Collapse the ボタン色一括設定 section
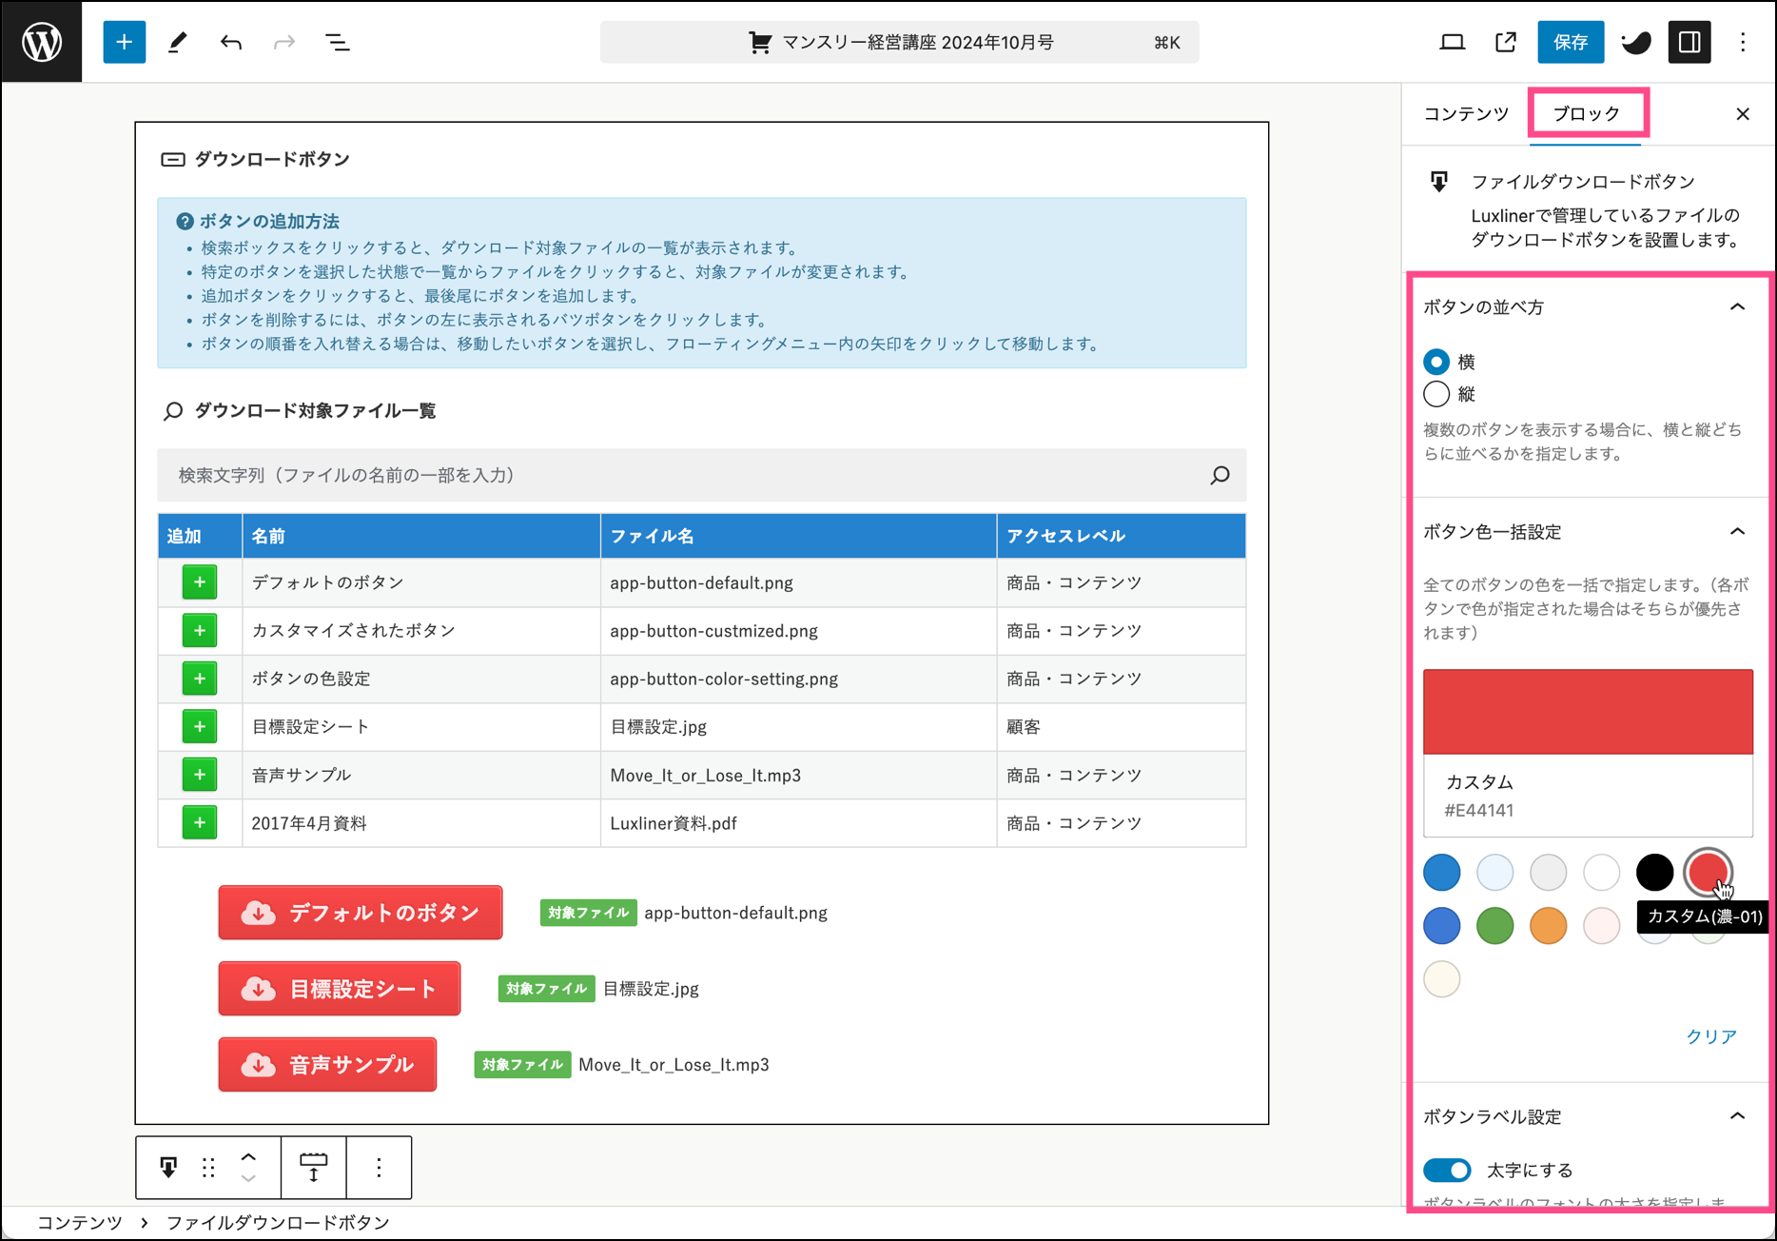Screen dimensions: 1777x1241 coord(1737,532)
